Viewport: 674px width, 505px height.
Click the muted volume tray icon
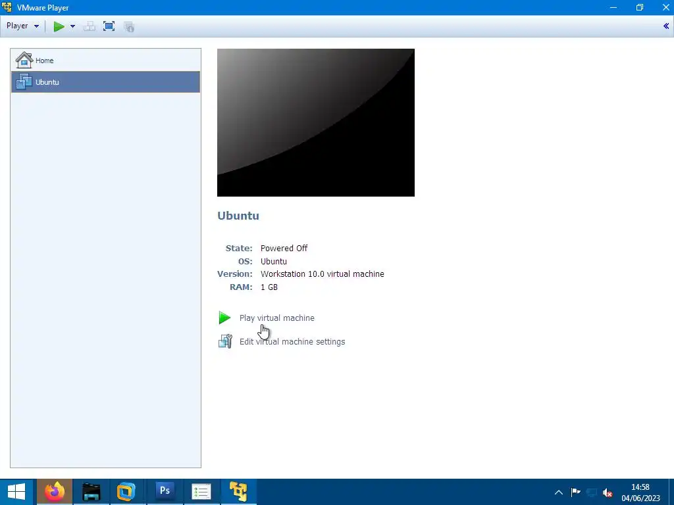click(608, 493)
